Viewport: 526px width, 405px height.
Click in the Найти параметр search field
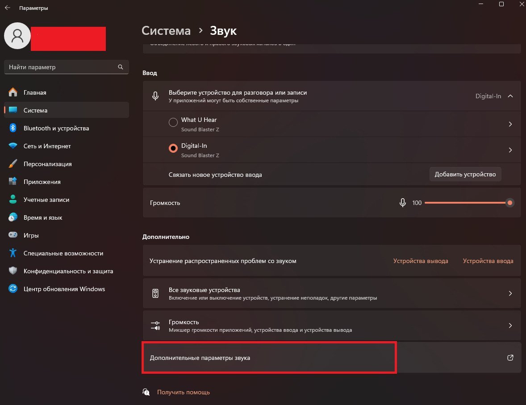click(67, 67)
